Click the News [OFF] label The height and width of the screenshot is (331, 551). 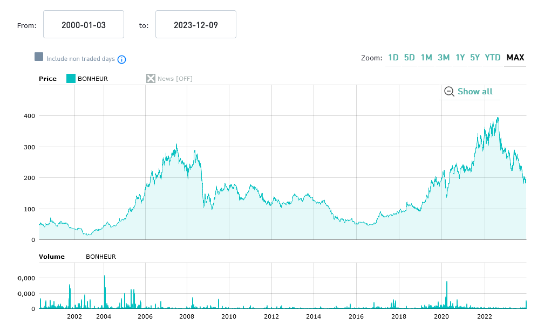click(175, 79)
